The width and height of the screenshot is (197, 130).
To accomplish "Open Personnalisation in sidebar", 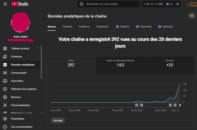I will (20, 105).
